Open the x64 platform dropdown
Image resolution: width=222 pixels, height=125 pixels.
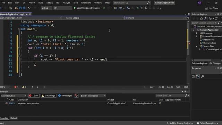point(62,8)
